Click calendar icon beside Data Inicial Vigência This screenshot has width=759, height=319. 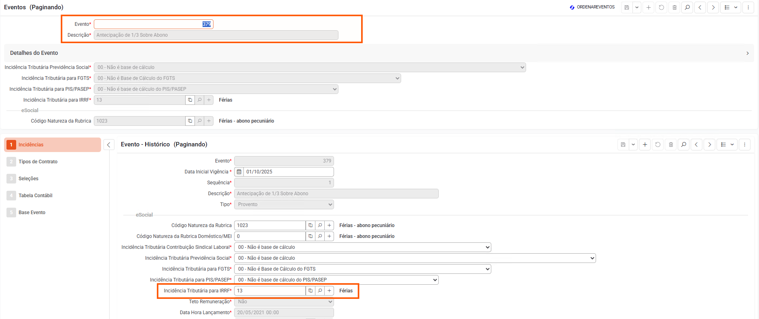click(239, 172)
